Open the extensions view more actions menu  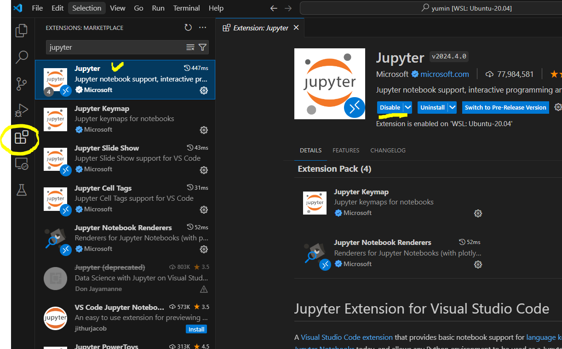pos(202,28)
